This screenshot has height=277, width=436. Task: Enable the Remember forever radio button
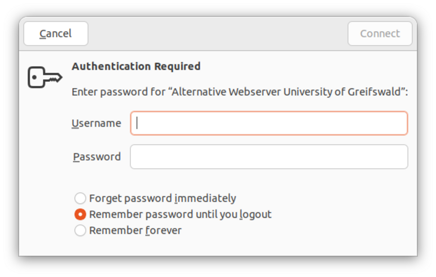pos(80,230)
